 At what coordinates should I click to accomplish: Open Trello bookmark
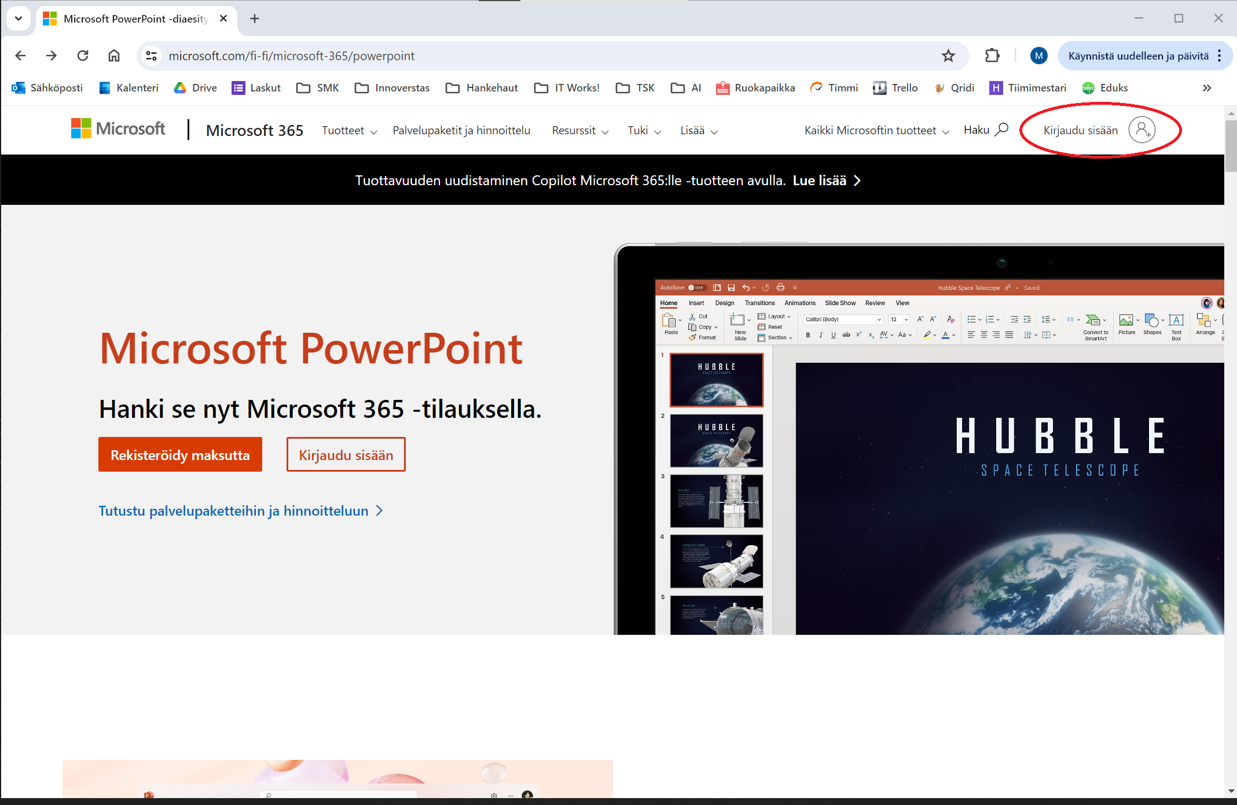[x=895, y=88]
